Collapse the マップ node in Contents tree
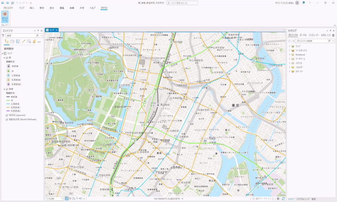This screenshot has height=202, width=337. click(3, 54)
